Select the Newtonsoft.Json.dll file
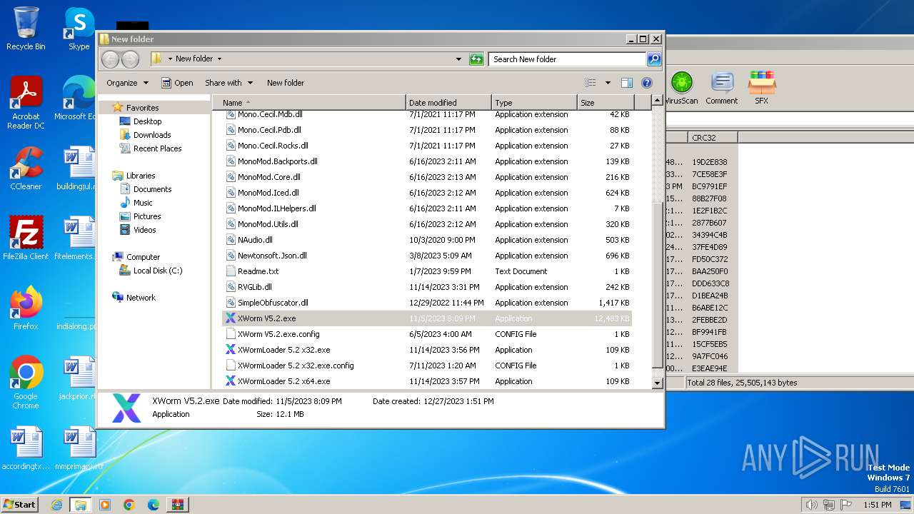Screen dimensions: 914x514 click(272, 256)
